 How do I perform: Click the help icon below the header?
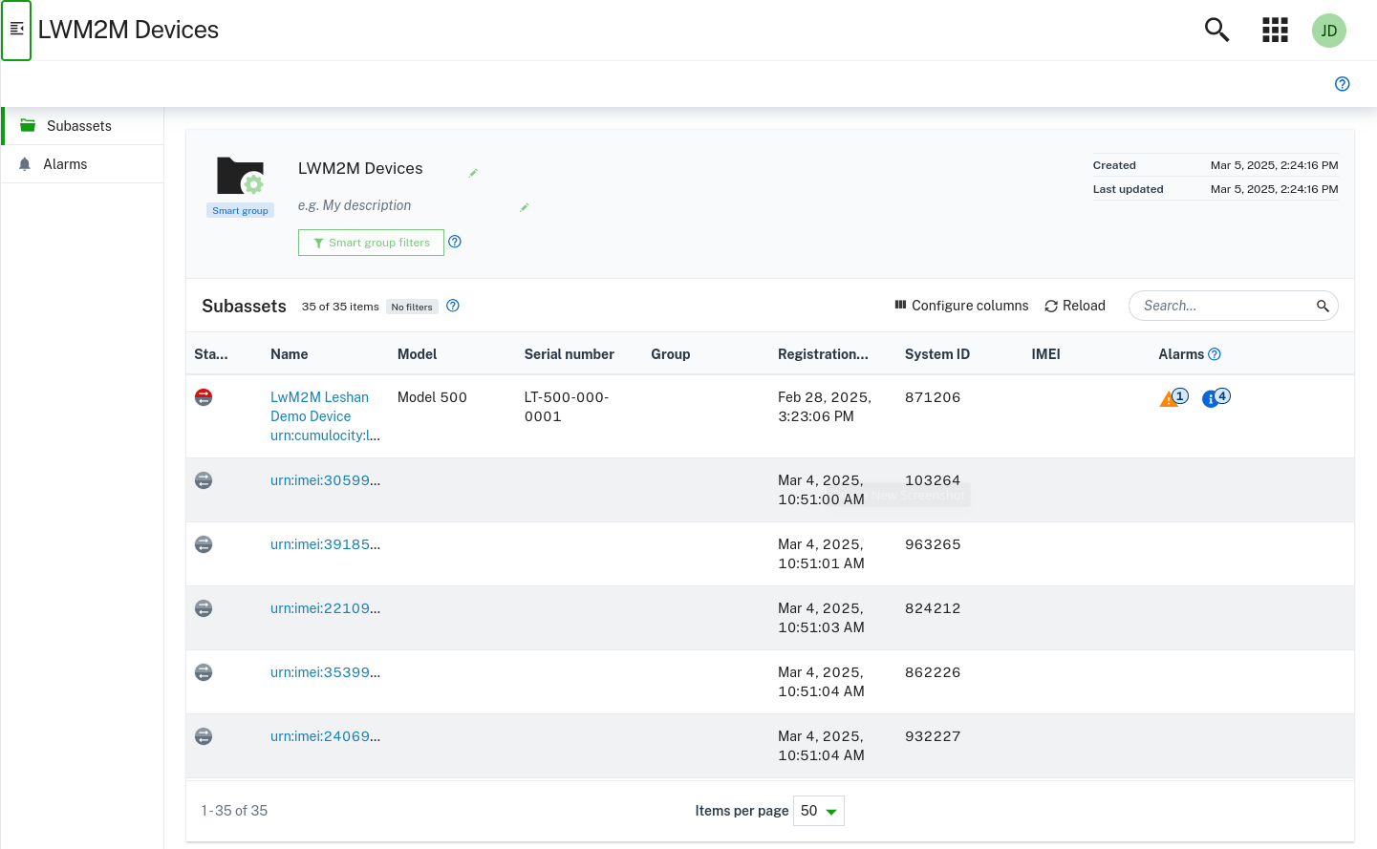coord(1342,84)
